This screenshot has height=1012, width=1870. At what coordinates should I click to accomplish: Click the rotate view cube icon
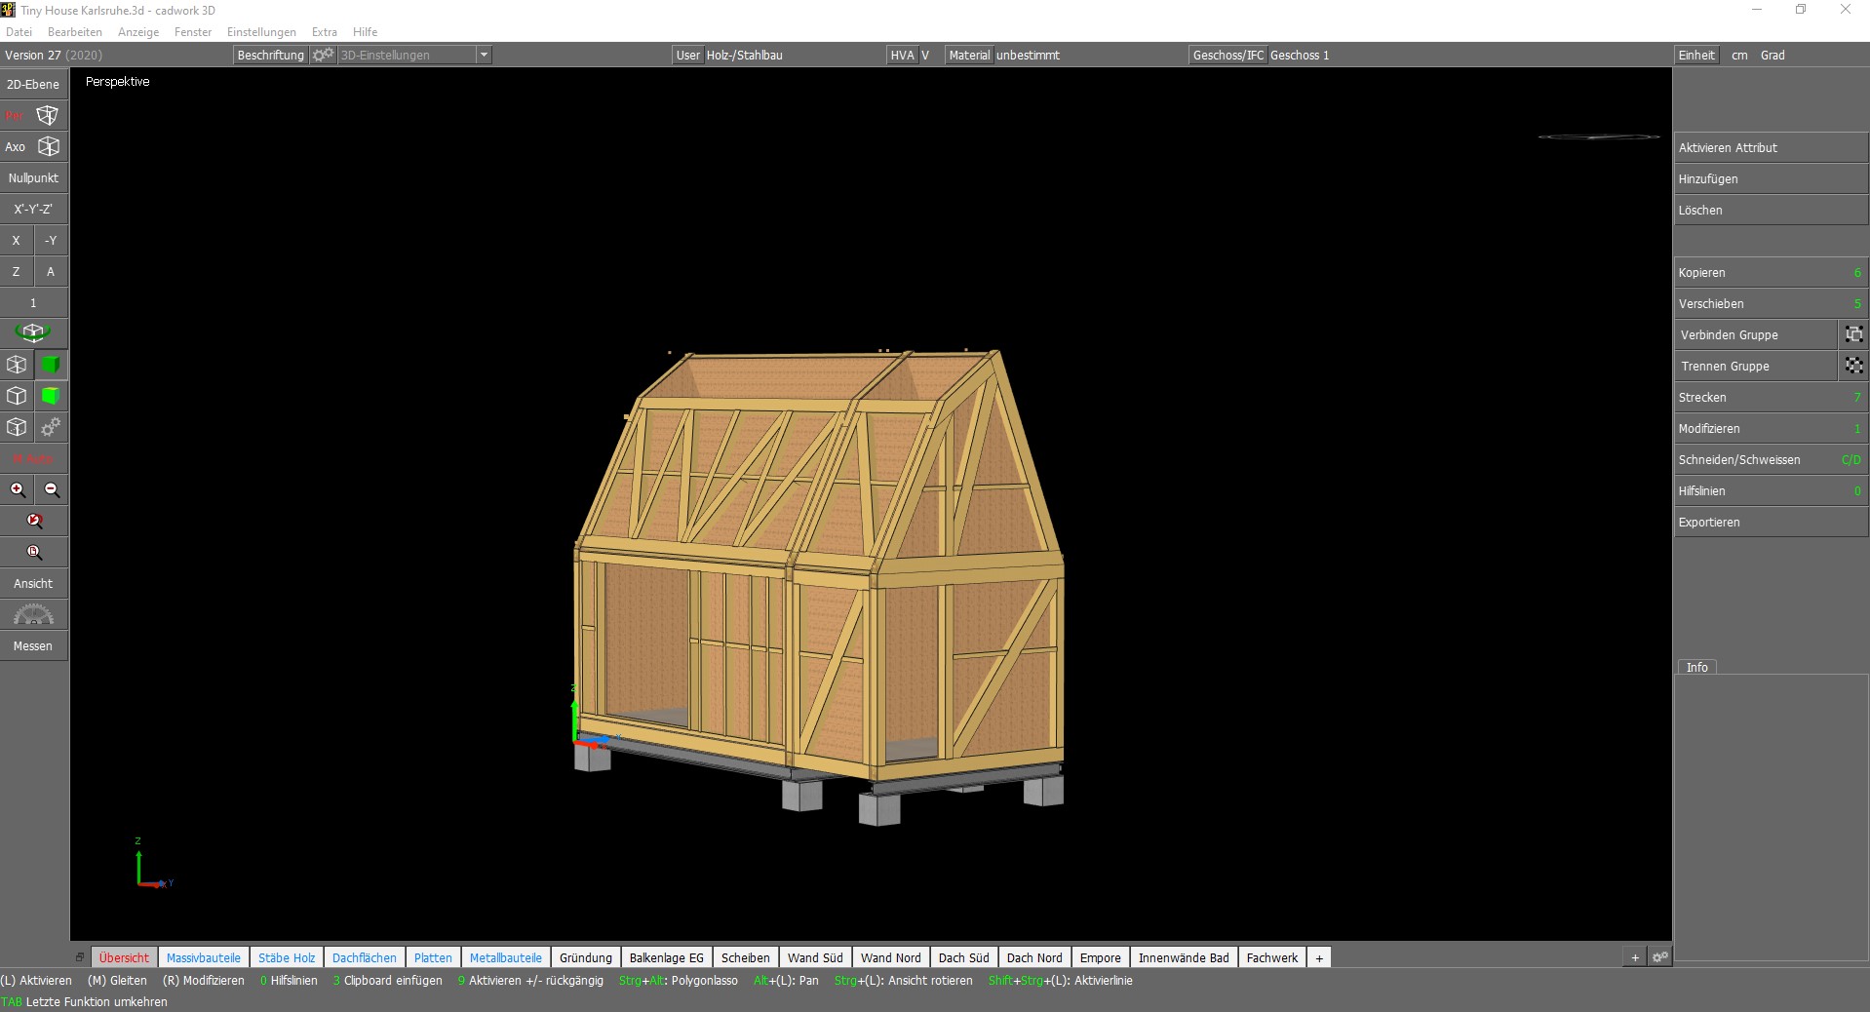pyautogui.click(x=33, y=333)
